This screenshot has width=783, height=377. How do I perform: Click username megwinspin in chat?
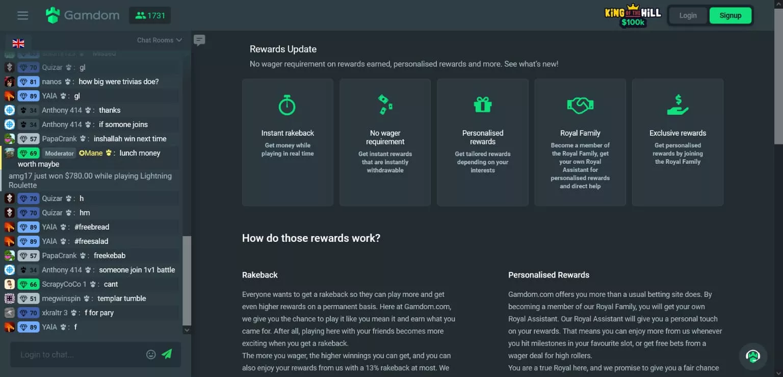(61, 298)
